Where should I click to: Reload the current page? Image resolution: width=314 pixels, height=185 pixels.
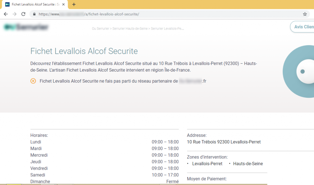click(x=23, y=14)
